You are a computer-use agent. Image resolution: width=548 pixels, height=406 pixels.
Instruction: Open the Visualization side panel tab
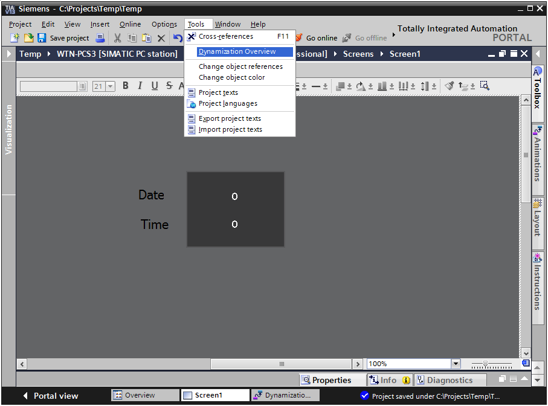8,129
